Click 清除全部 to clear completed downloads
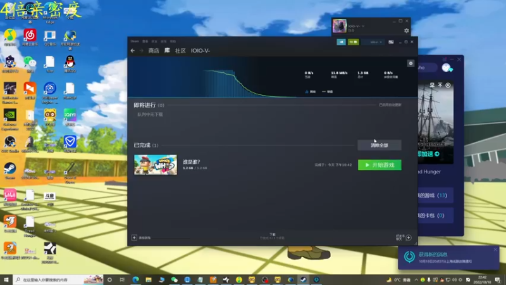The image size is (506, 285). (x=379, y=146)
